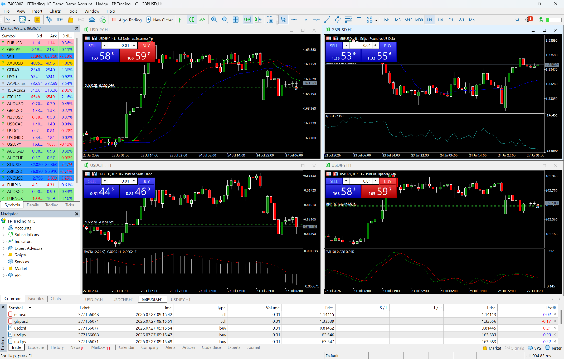The height and width of the screenshot is (359, 564).
Task: Toggle Algo Trading on or off
Action: [127, 20]
